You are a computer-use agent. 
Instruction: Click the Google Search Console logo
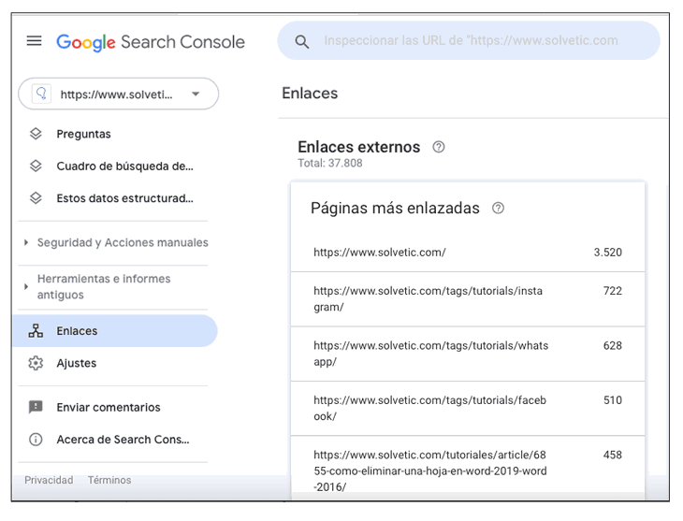[x=151, y=42]
